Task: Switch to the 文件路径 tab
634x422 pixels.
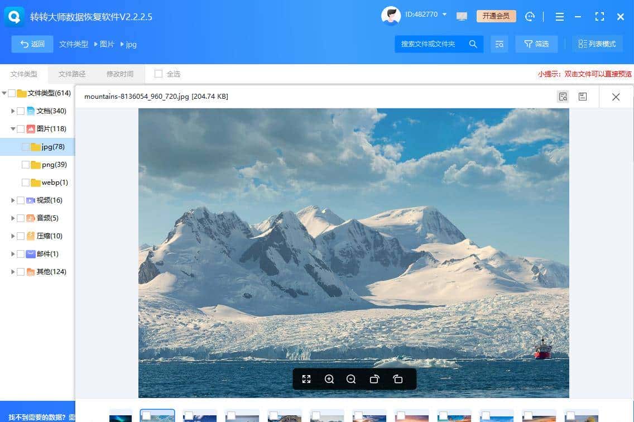Action: point(72,74)
